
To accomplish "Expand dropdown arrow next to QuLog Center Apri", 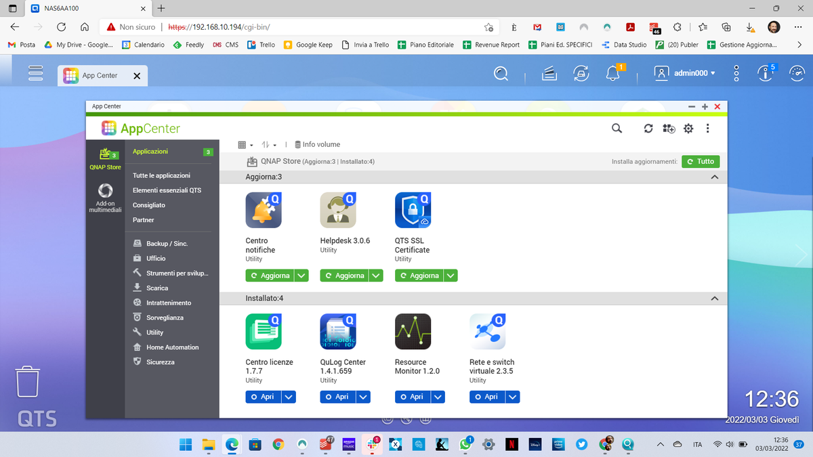I will click(x=363, y=397).
